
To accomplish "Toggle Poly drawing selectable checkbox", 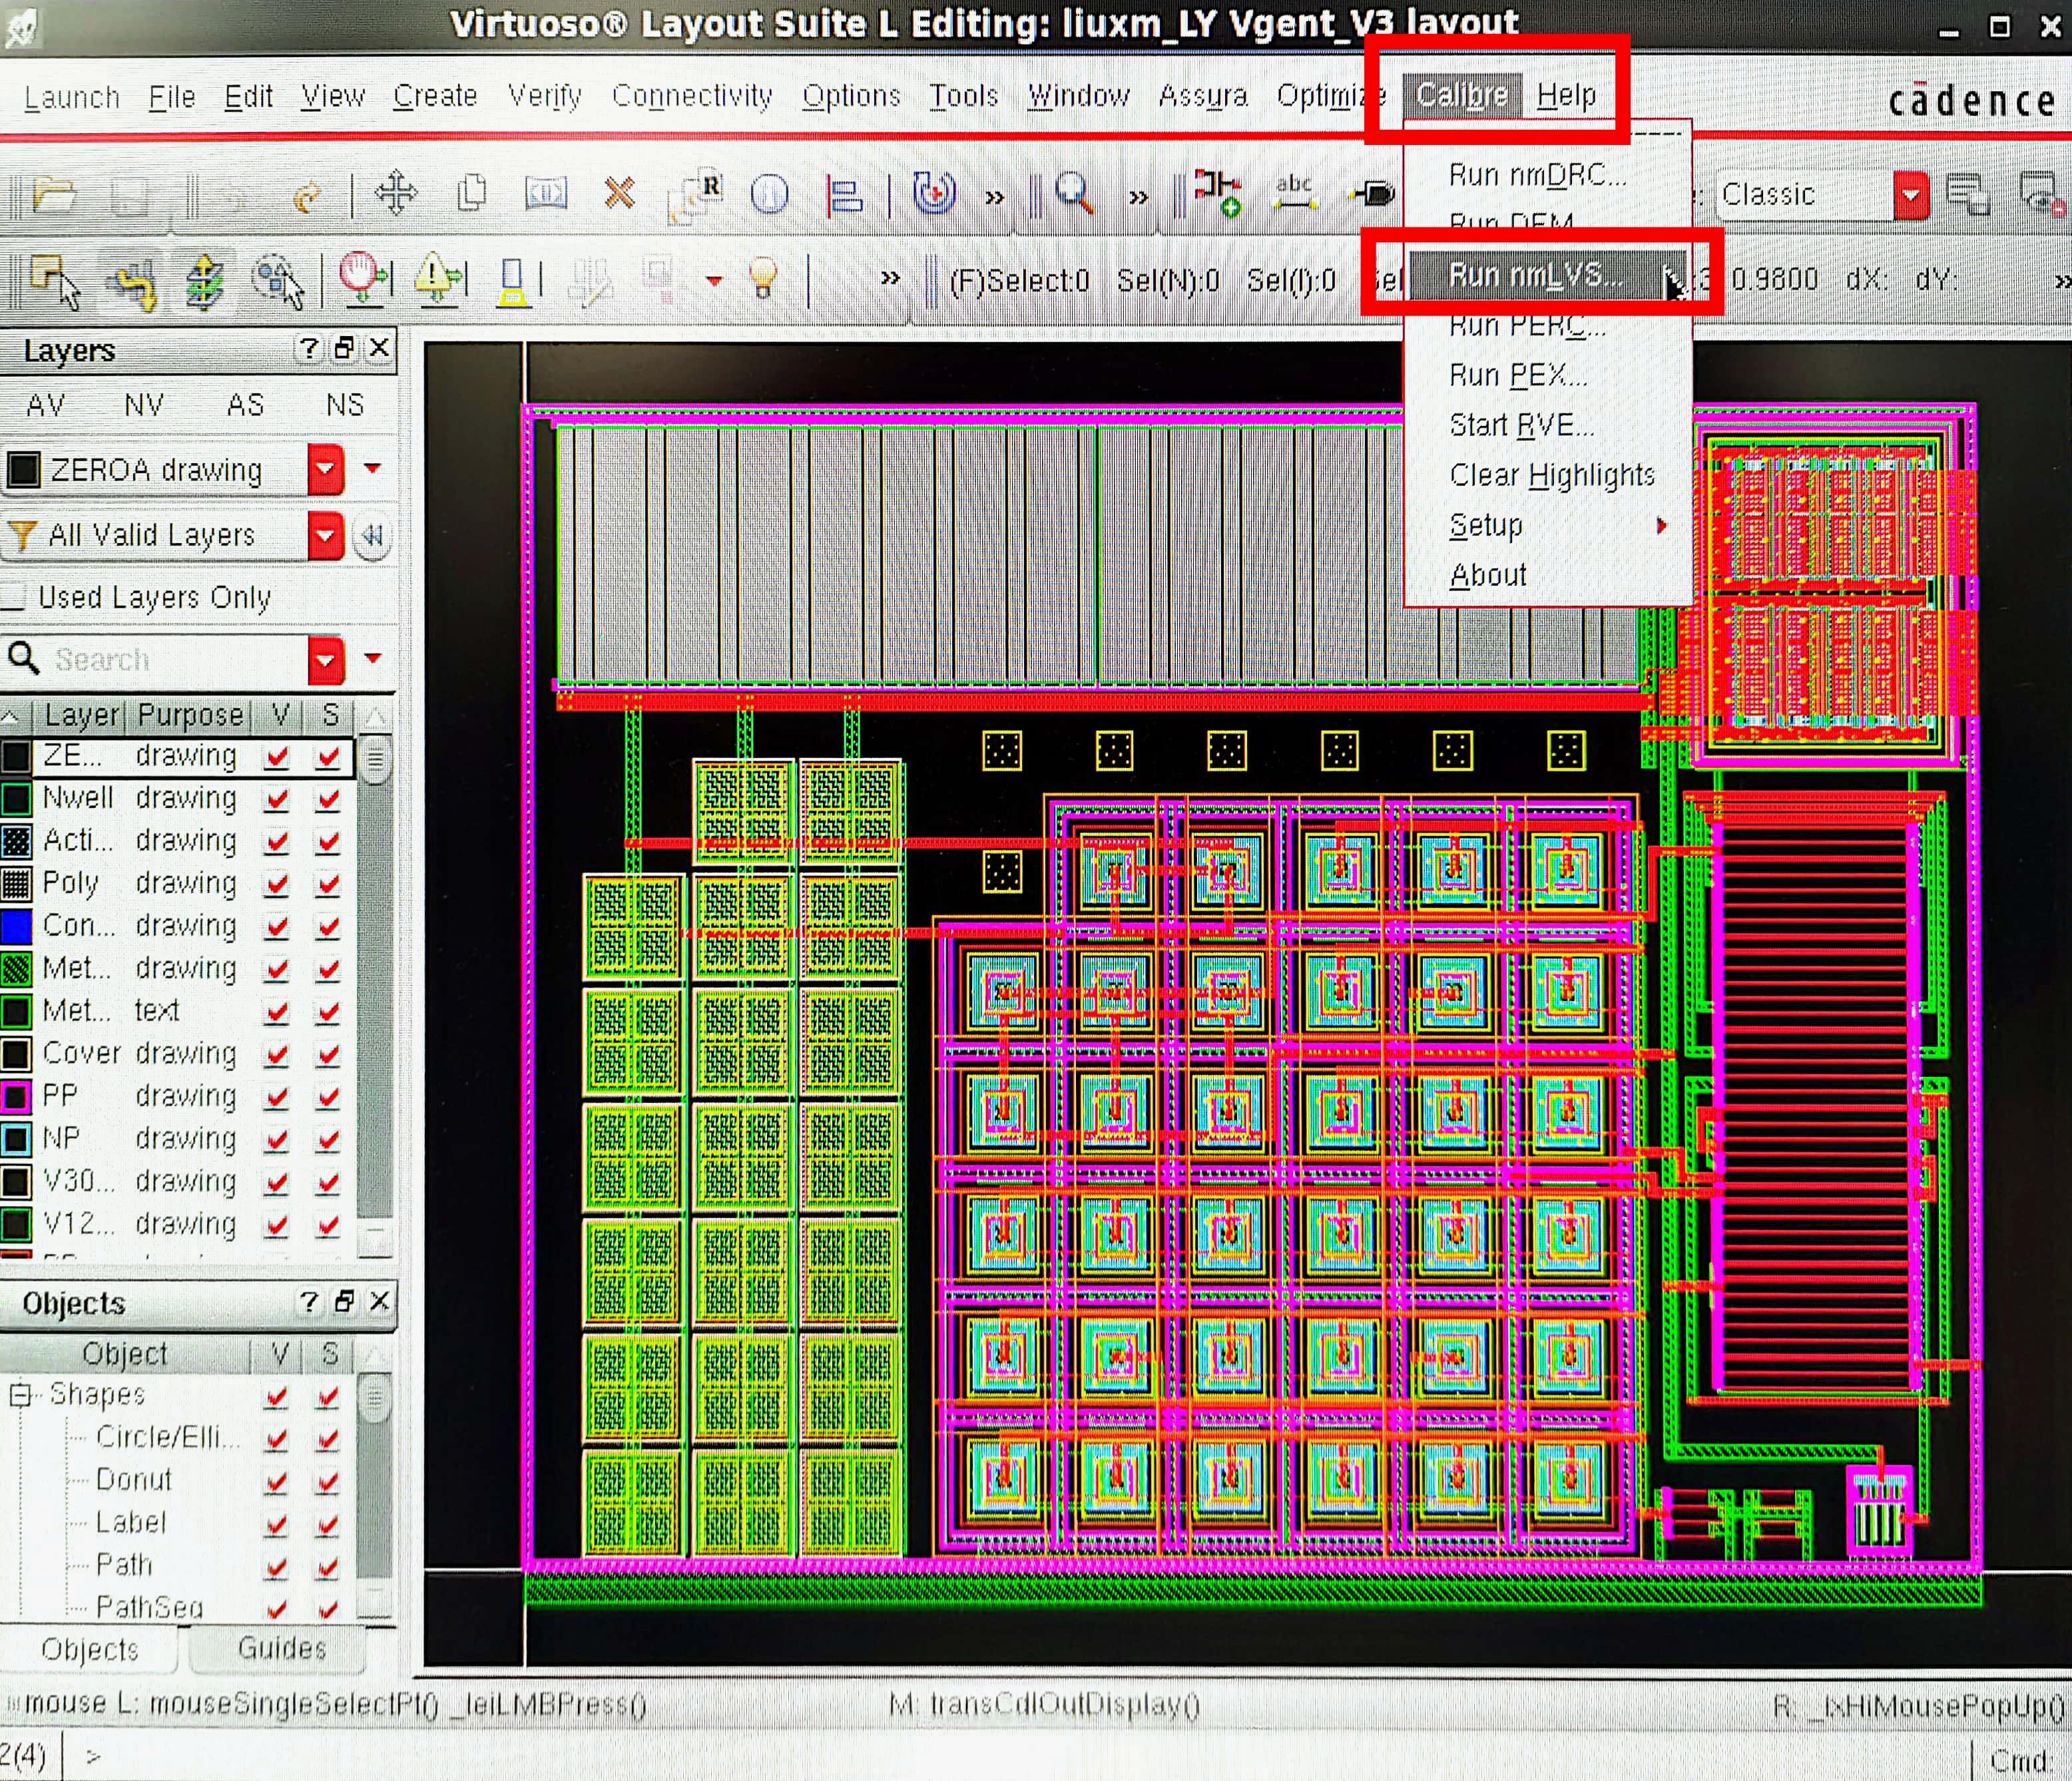I will point(328,885).
